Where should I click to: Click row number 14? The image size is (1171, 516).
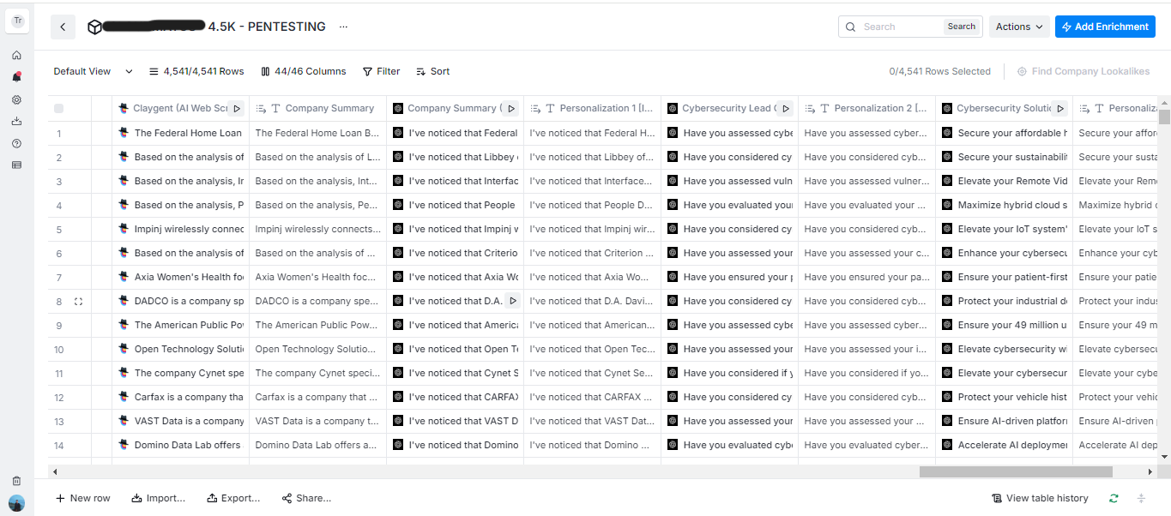59,445
